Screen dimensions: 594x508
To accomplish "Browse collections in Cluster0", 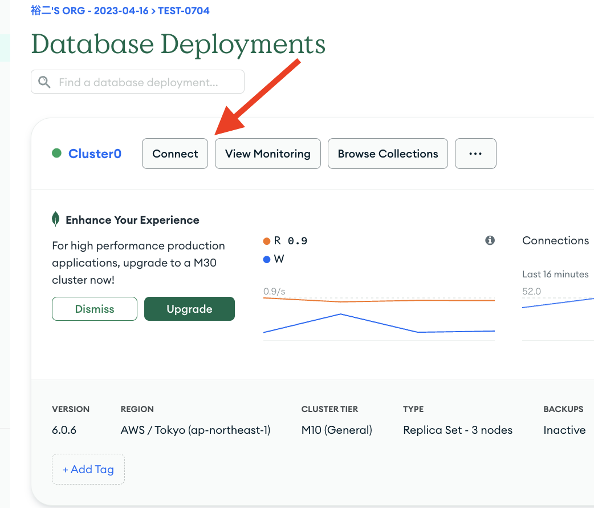I will pyautogui.click(x=388, y=153).
